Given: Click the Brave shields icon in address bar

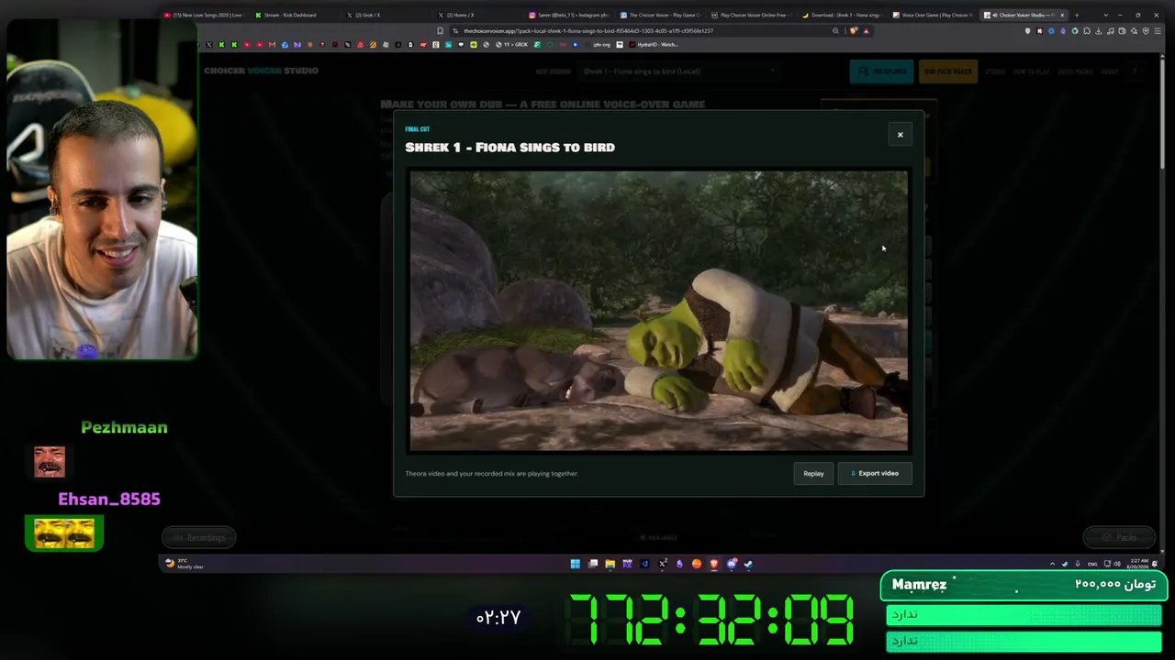Looking at the screenshot, I should click(x=854, y=30).
